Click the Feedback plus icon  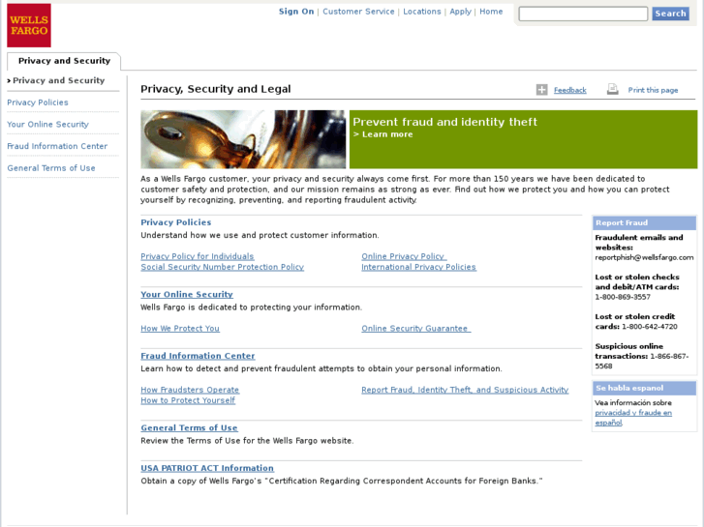[x=542, y=90]
